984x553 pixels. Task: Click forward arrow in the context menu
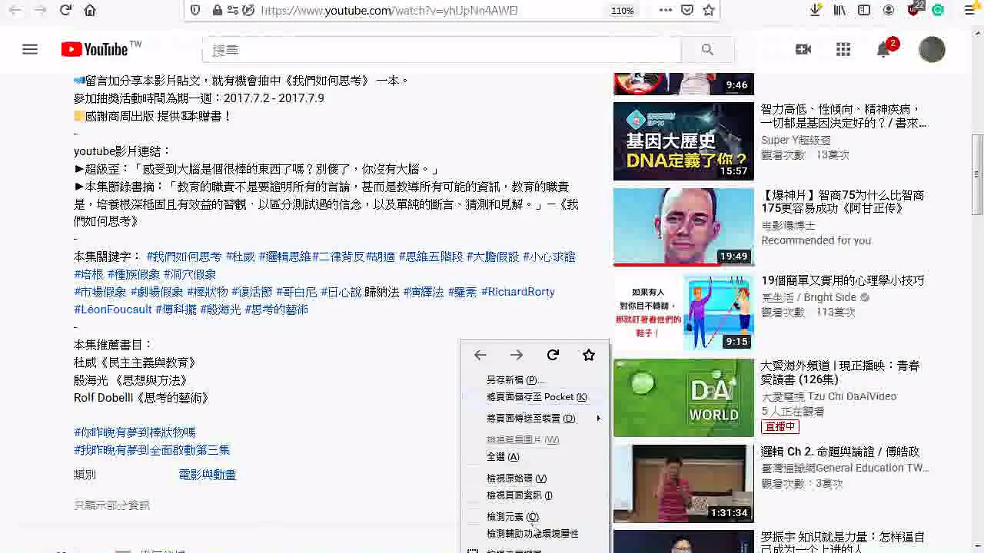click(x=517, y=355)
